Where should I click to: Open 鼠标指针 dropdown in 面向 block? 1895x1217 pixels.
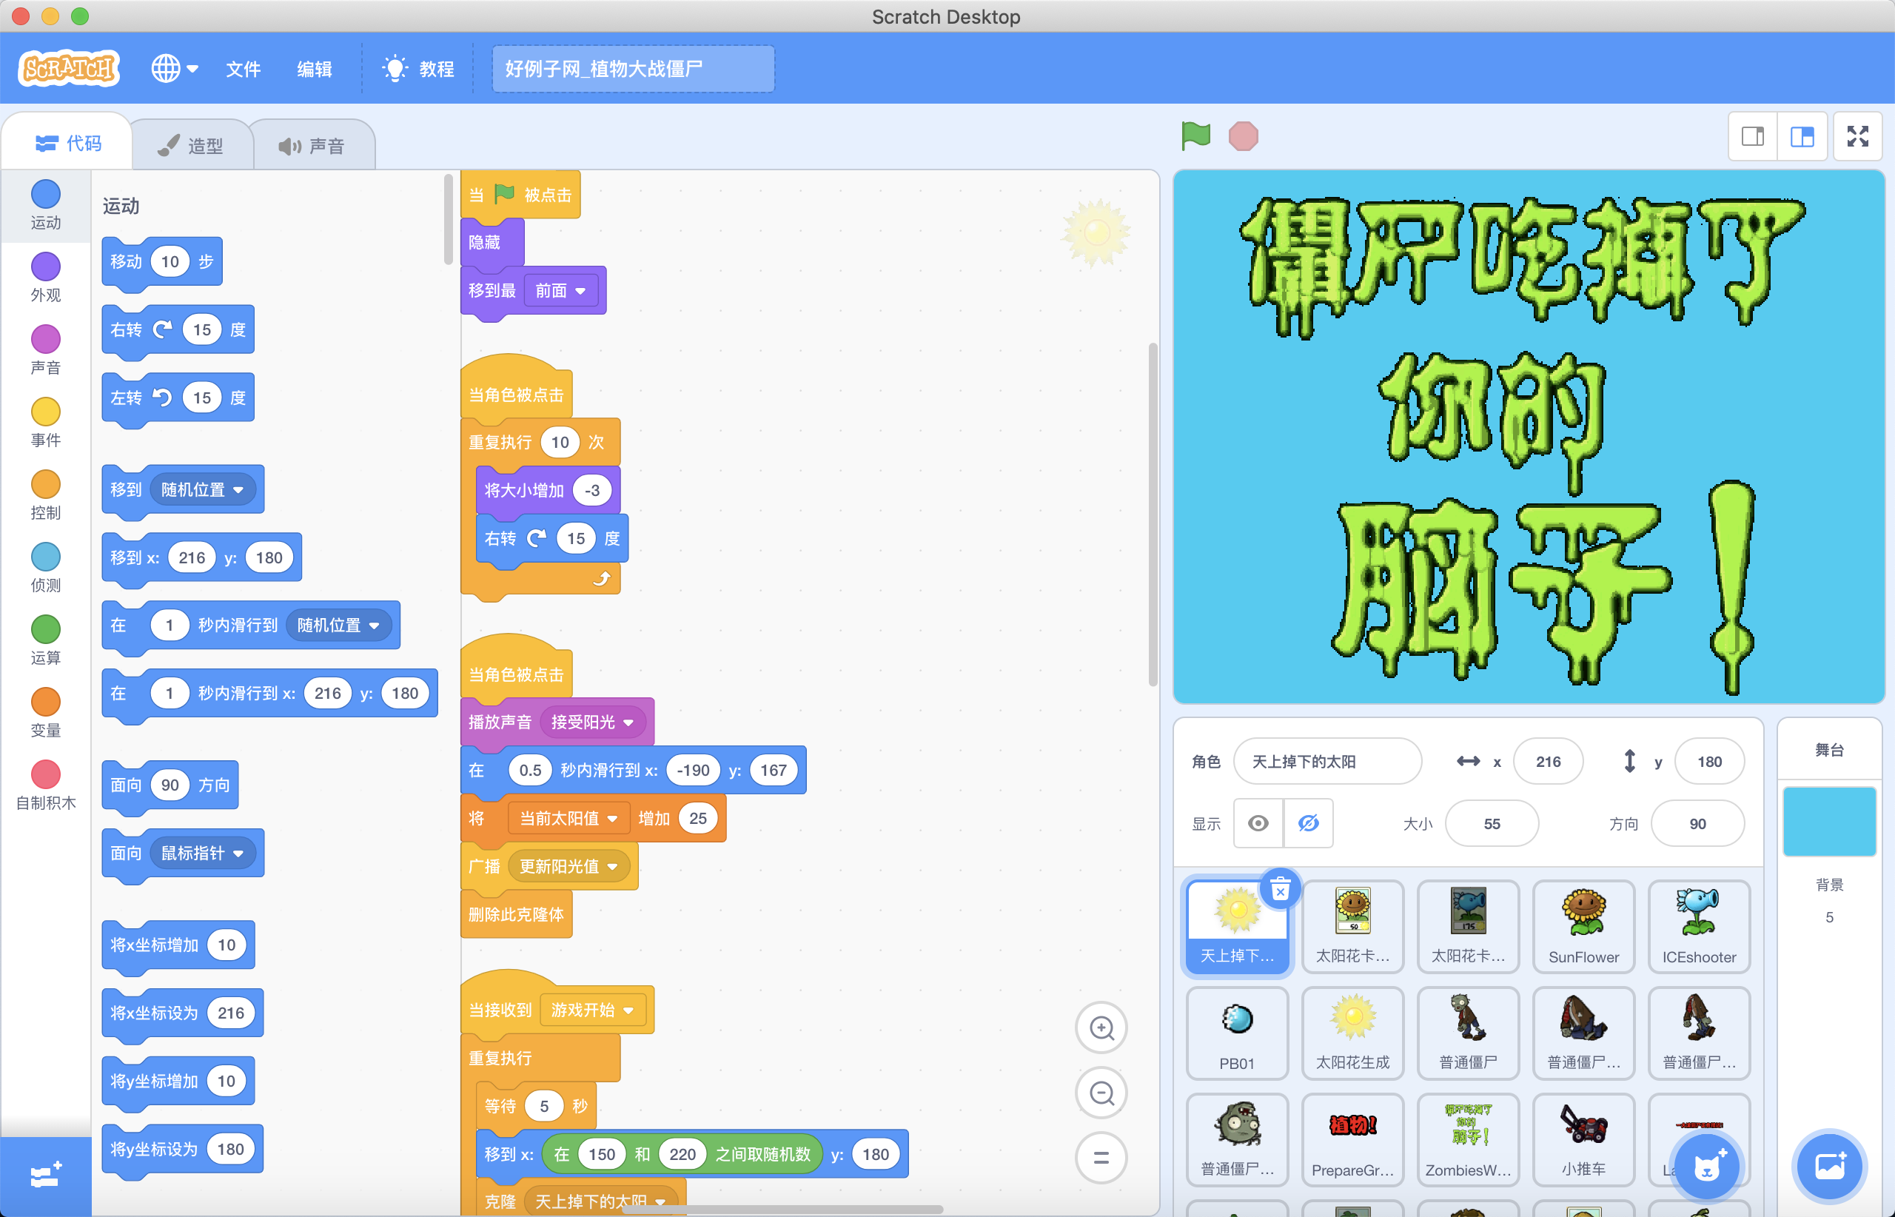[203, 854]
